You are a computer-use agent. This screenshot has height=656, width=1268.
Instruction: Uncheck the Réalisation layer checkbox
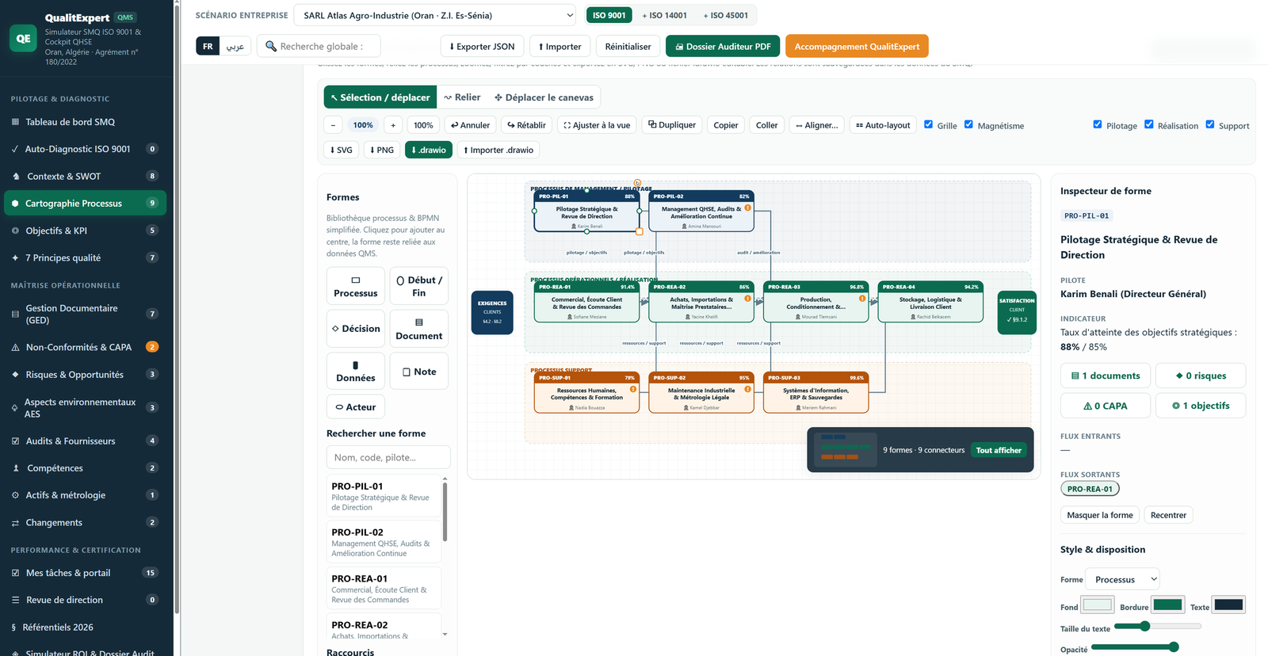[x=1149, y=124]
